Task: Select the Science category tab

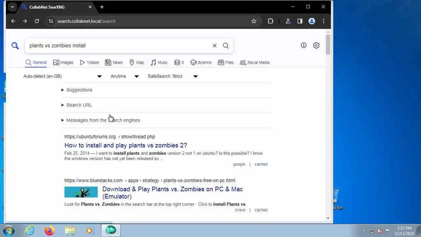Action: tap(201, 63)
